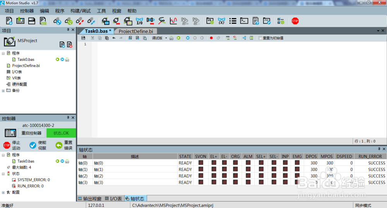Click the undo arrow in editor toolbar

[114, 38]
